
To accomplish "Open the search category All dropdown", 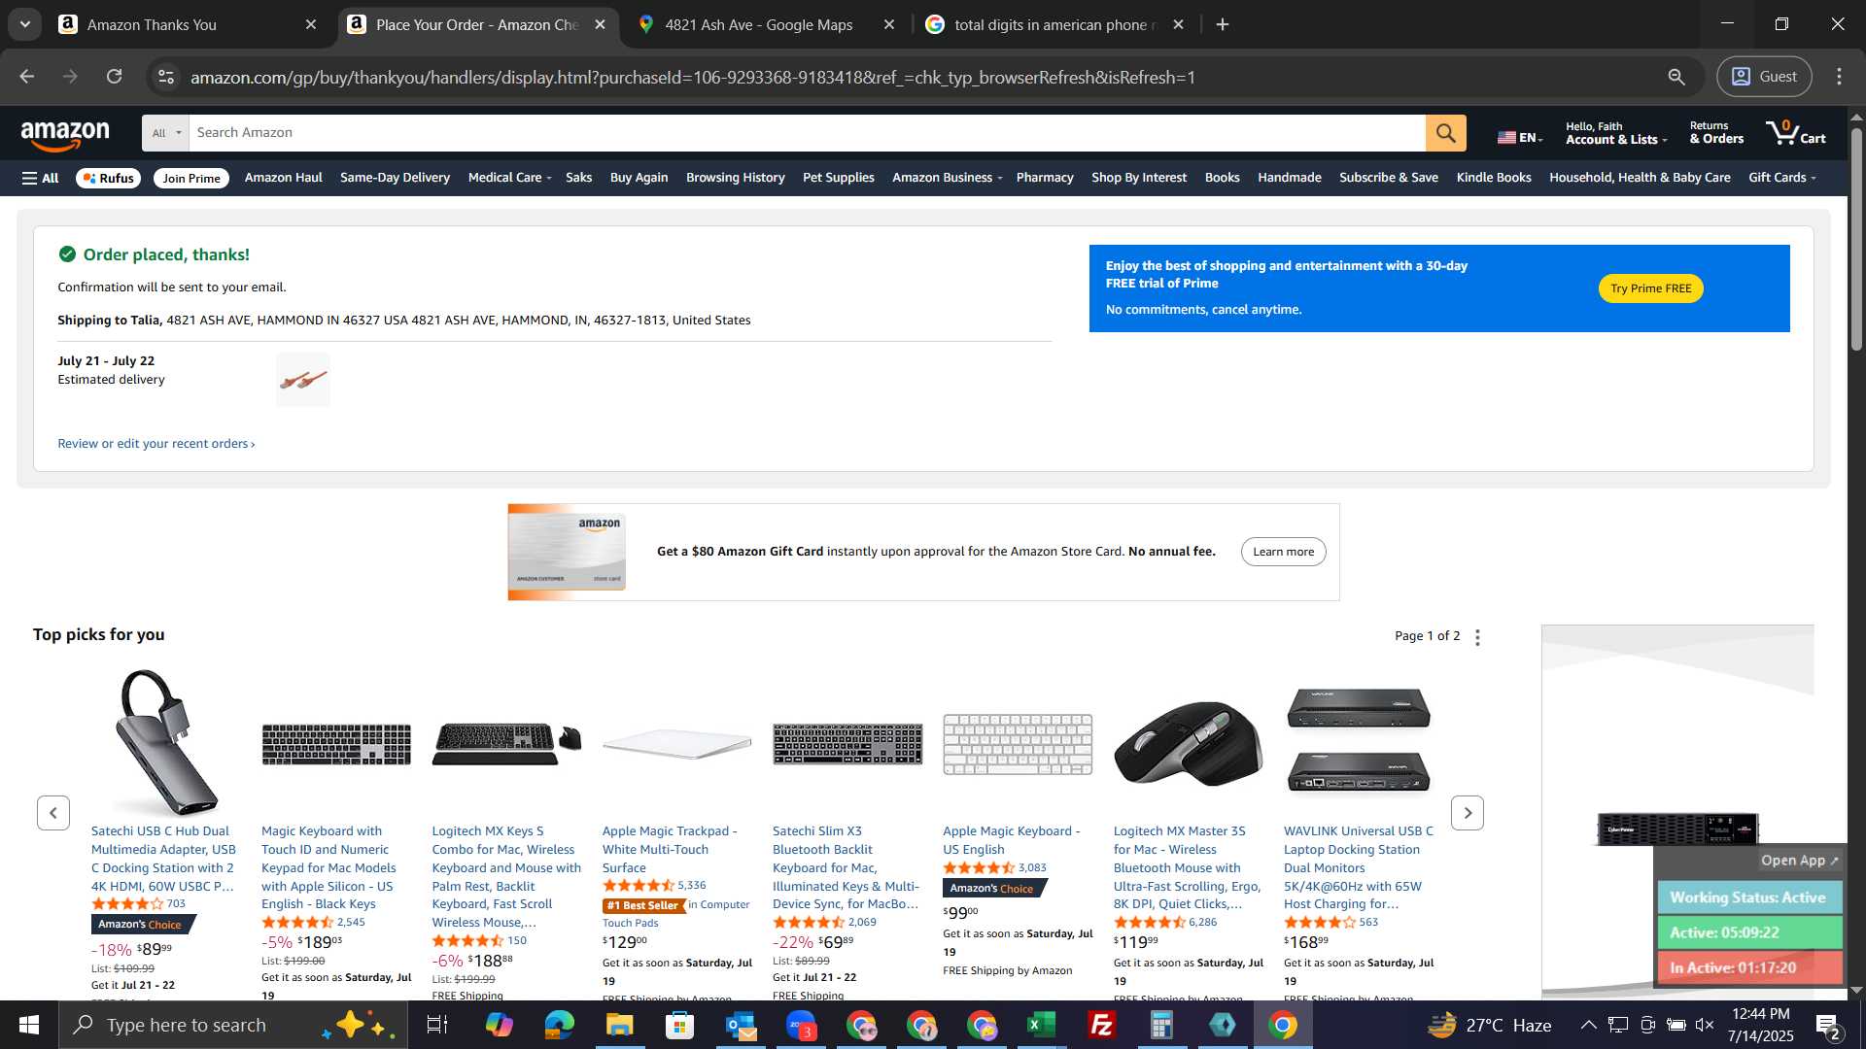I will click(x=166, y=133).
